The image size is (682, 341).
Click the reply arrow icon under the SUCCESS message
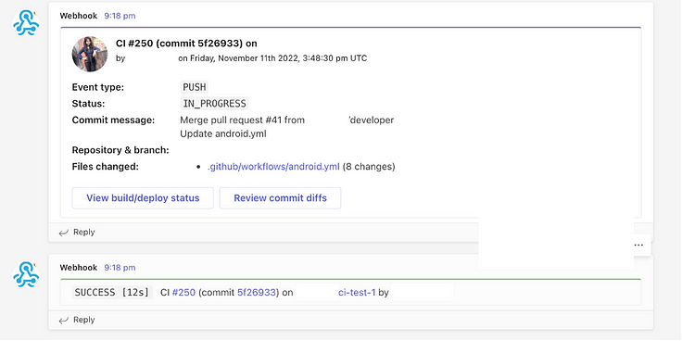64,320
